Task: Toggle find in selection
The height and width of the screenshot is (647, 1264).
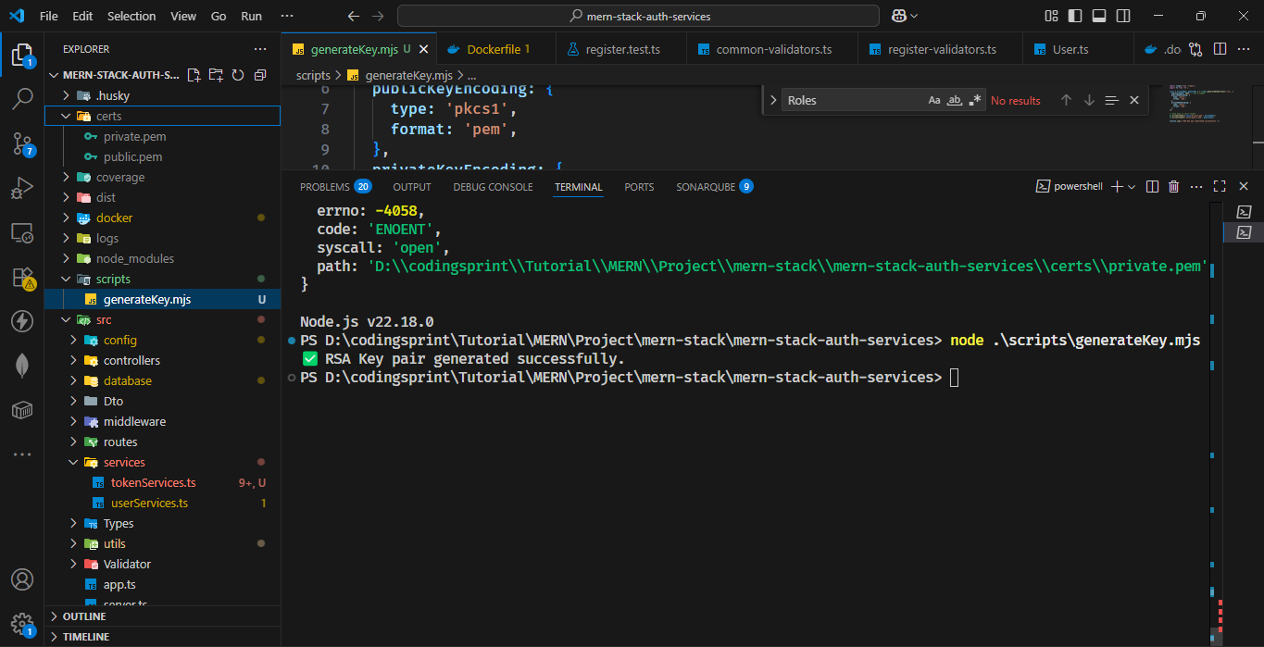Action: click(1111, 100)
